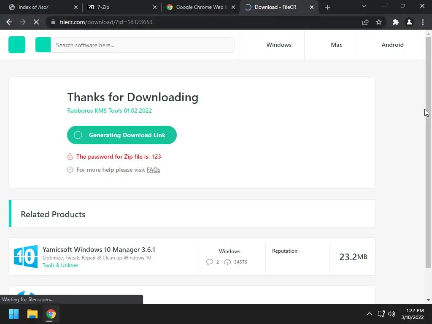Image resolution: width=432 pixels, height=324 pixels.
Task: Click the volume speaker tray icon
Action: coord(391,314)
